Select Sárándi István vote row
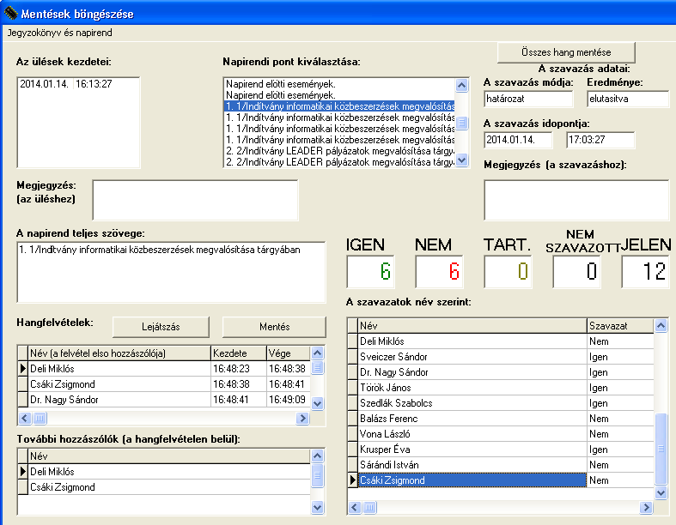The height and width of the screenshot is (525, 676). [x=501, y=465]
